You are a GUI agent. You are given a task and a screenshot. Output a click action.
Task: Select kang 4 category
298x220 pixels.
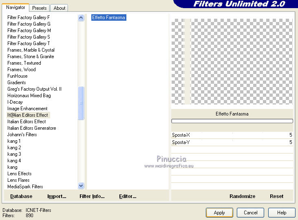click(14, 161)
